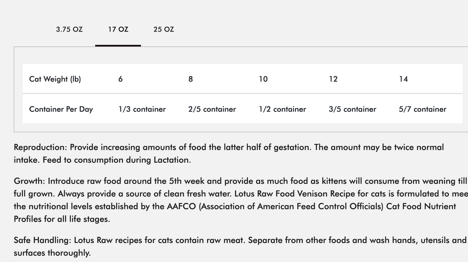Screen dimensions: 468x262
Task: Open the 25 OZ tab
Action: click(x=164, y=29)
